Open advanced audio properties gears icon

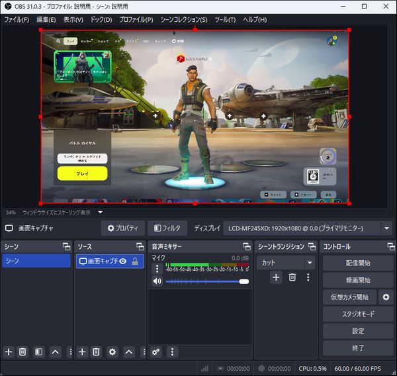pos(155,352)
